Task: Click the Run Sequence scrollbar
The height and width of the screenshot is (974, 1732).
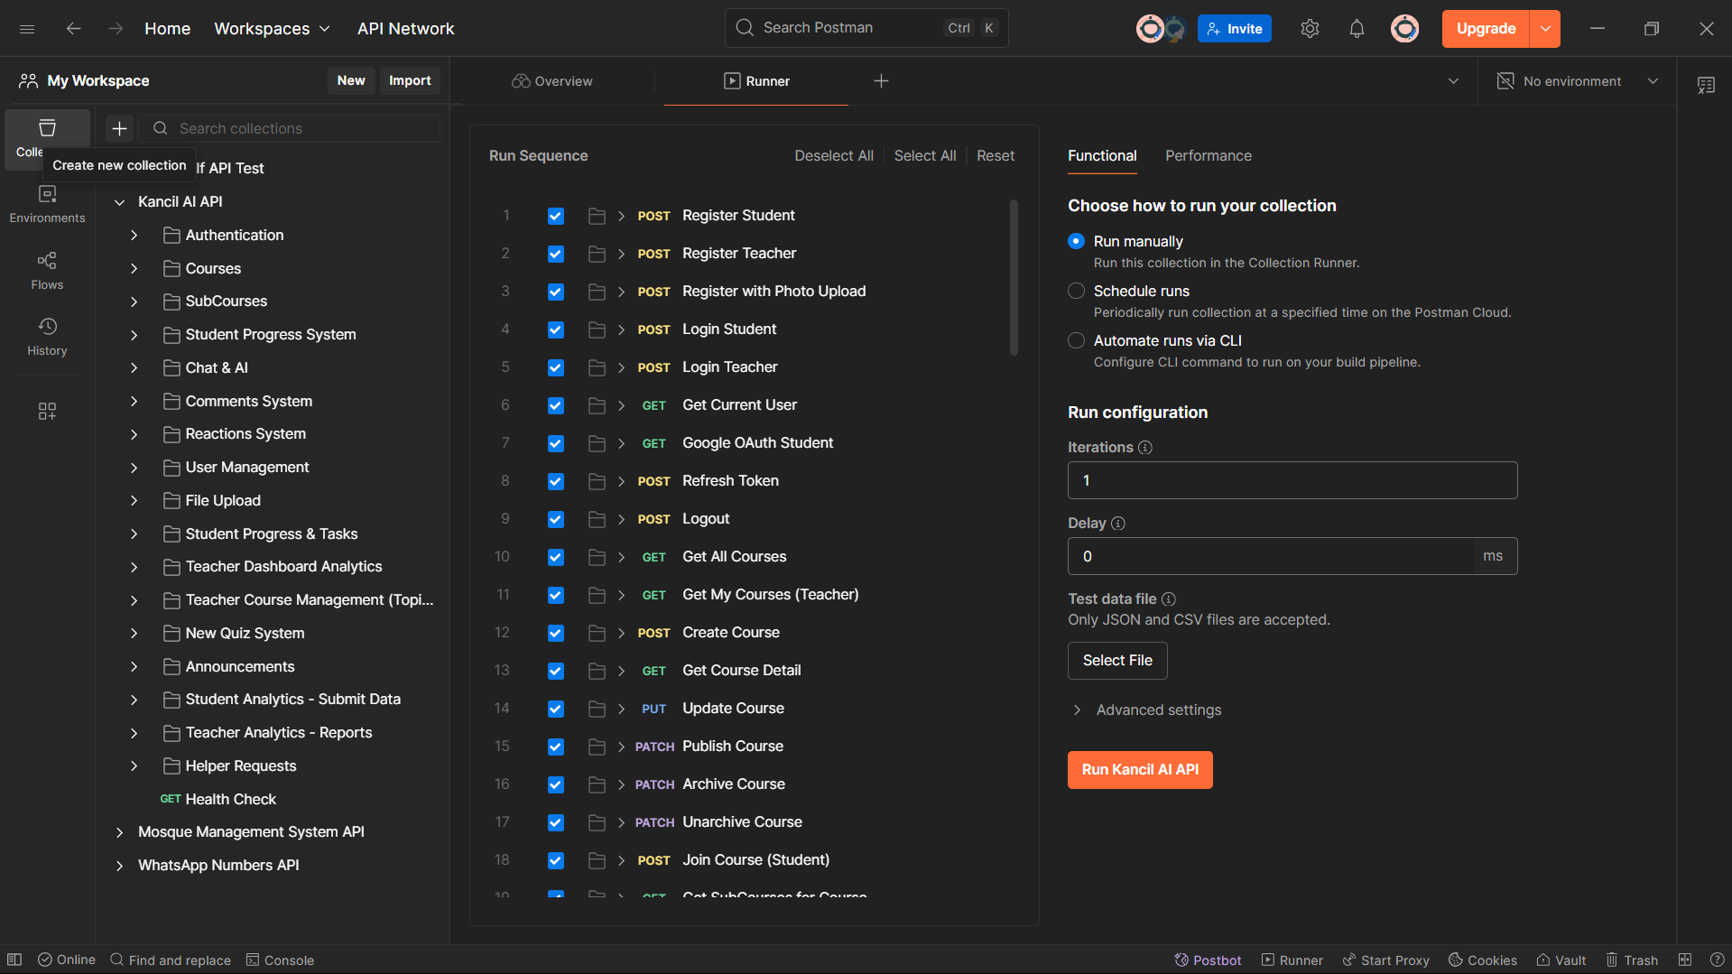Action: click(1014, 278)
